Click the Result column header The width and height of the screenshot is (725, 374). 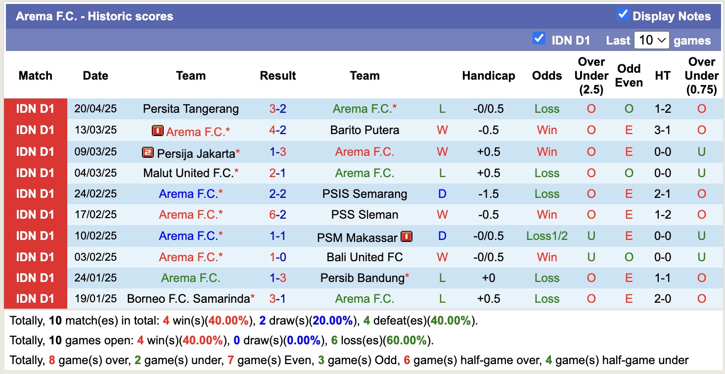tap(278, 76)
